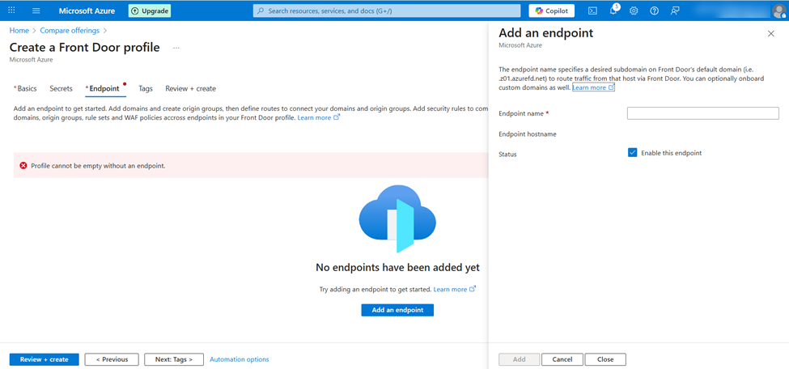Click the Cancel button in panel

pyautogui.click(x=562, y=359)
